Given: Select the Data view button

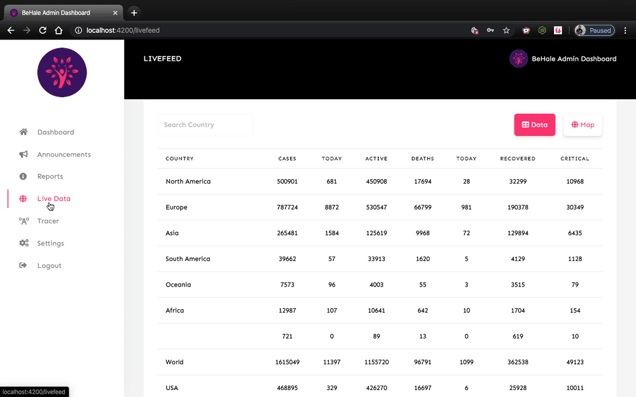Looking at the screenshot, I should point(534,124).
